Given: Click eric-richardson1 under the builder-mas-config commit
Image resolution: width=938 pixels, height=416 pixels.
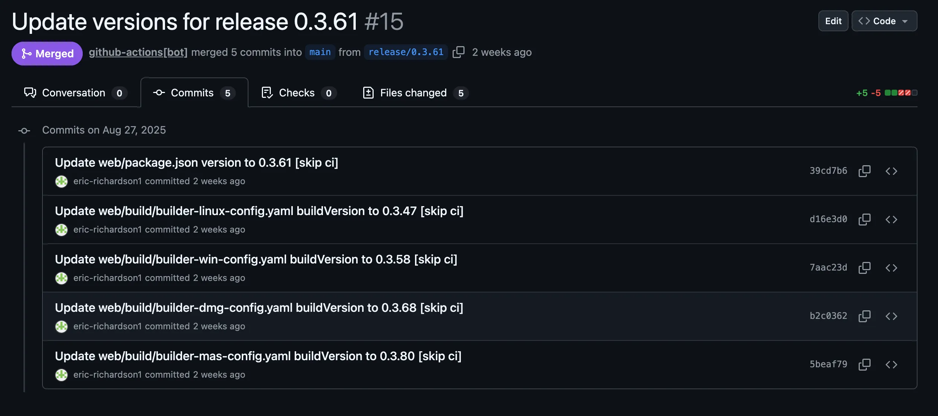Looking at the screenshot, I should pos(107,375).
